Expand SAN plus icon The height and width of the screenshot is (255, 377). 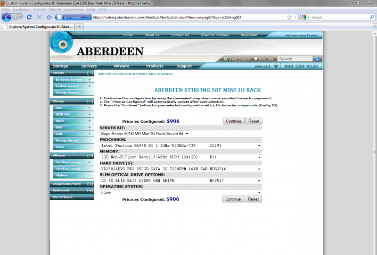point(90,134)
